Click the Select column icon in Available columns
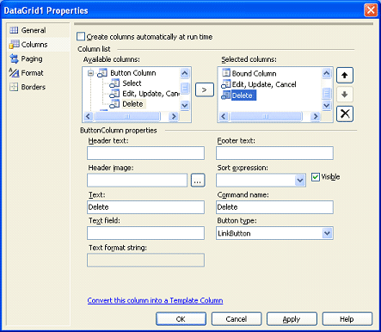Image resolution: width=381 pixels, height=332 pixels. coord(114,83)
